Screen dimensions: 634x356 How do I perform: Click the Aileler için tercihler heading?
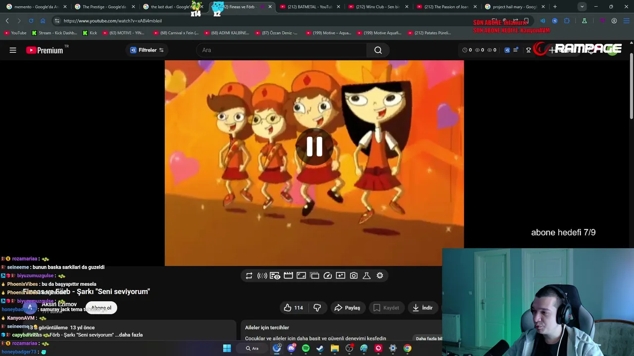coord(267,327)
